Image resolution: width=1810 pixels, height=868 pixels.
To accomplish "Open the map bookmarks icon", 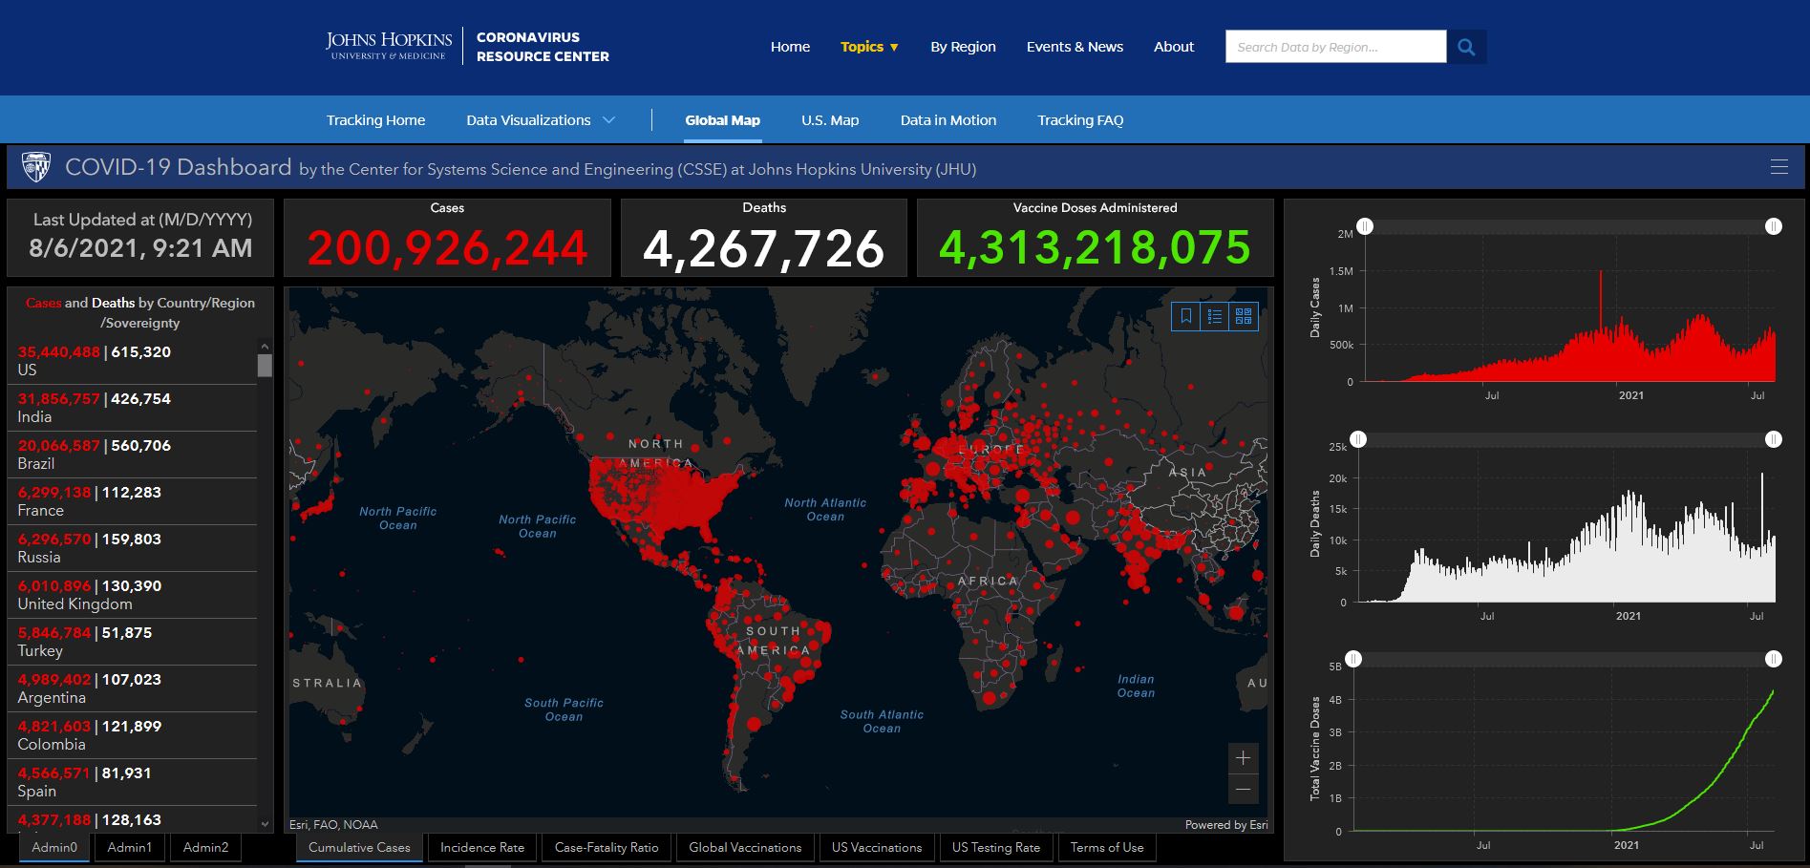I will [1186, 316].
